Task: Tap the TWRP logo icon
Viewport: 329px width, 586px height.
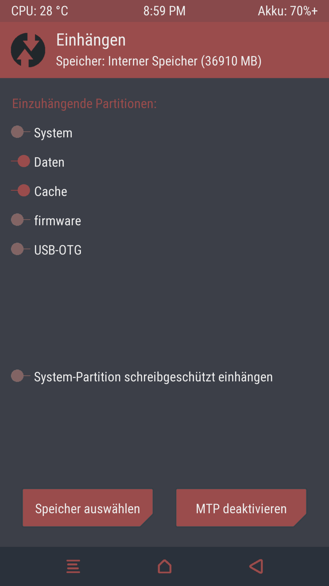Action: (x=28, y=50)
